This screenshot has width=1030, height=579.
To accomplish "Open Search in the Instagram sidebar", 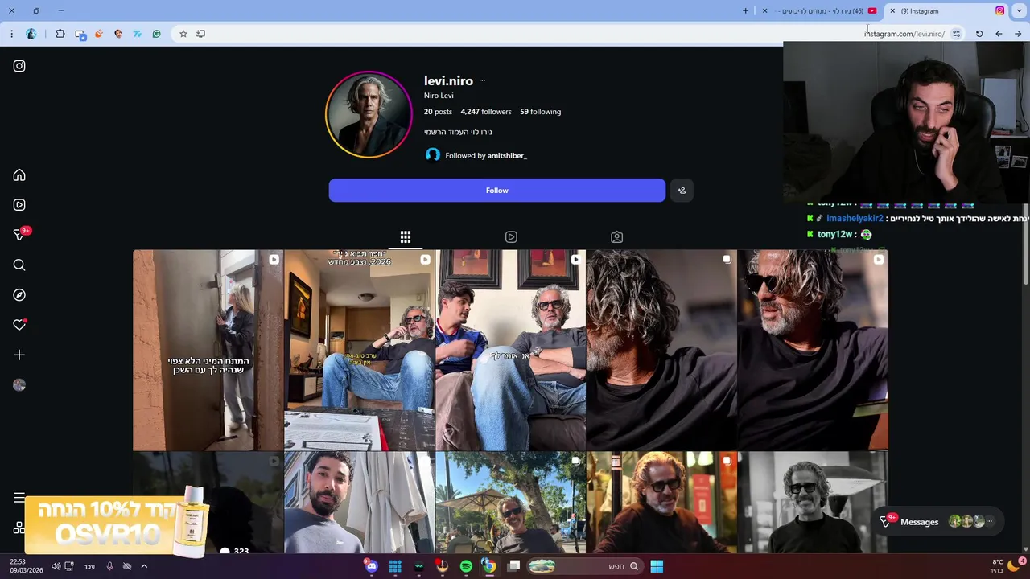I will pyautogui.click(x=19, y=265).
